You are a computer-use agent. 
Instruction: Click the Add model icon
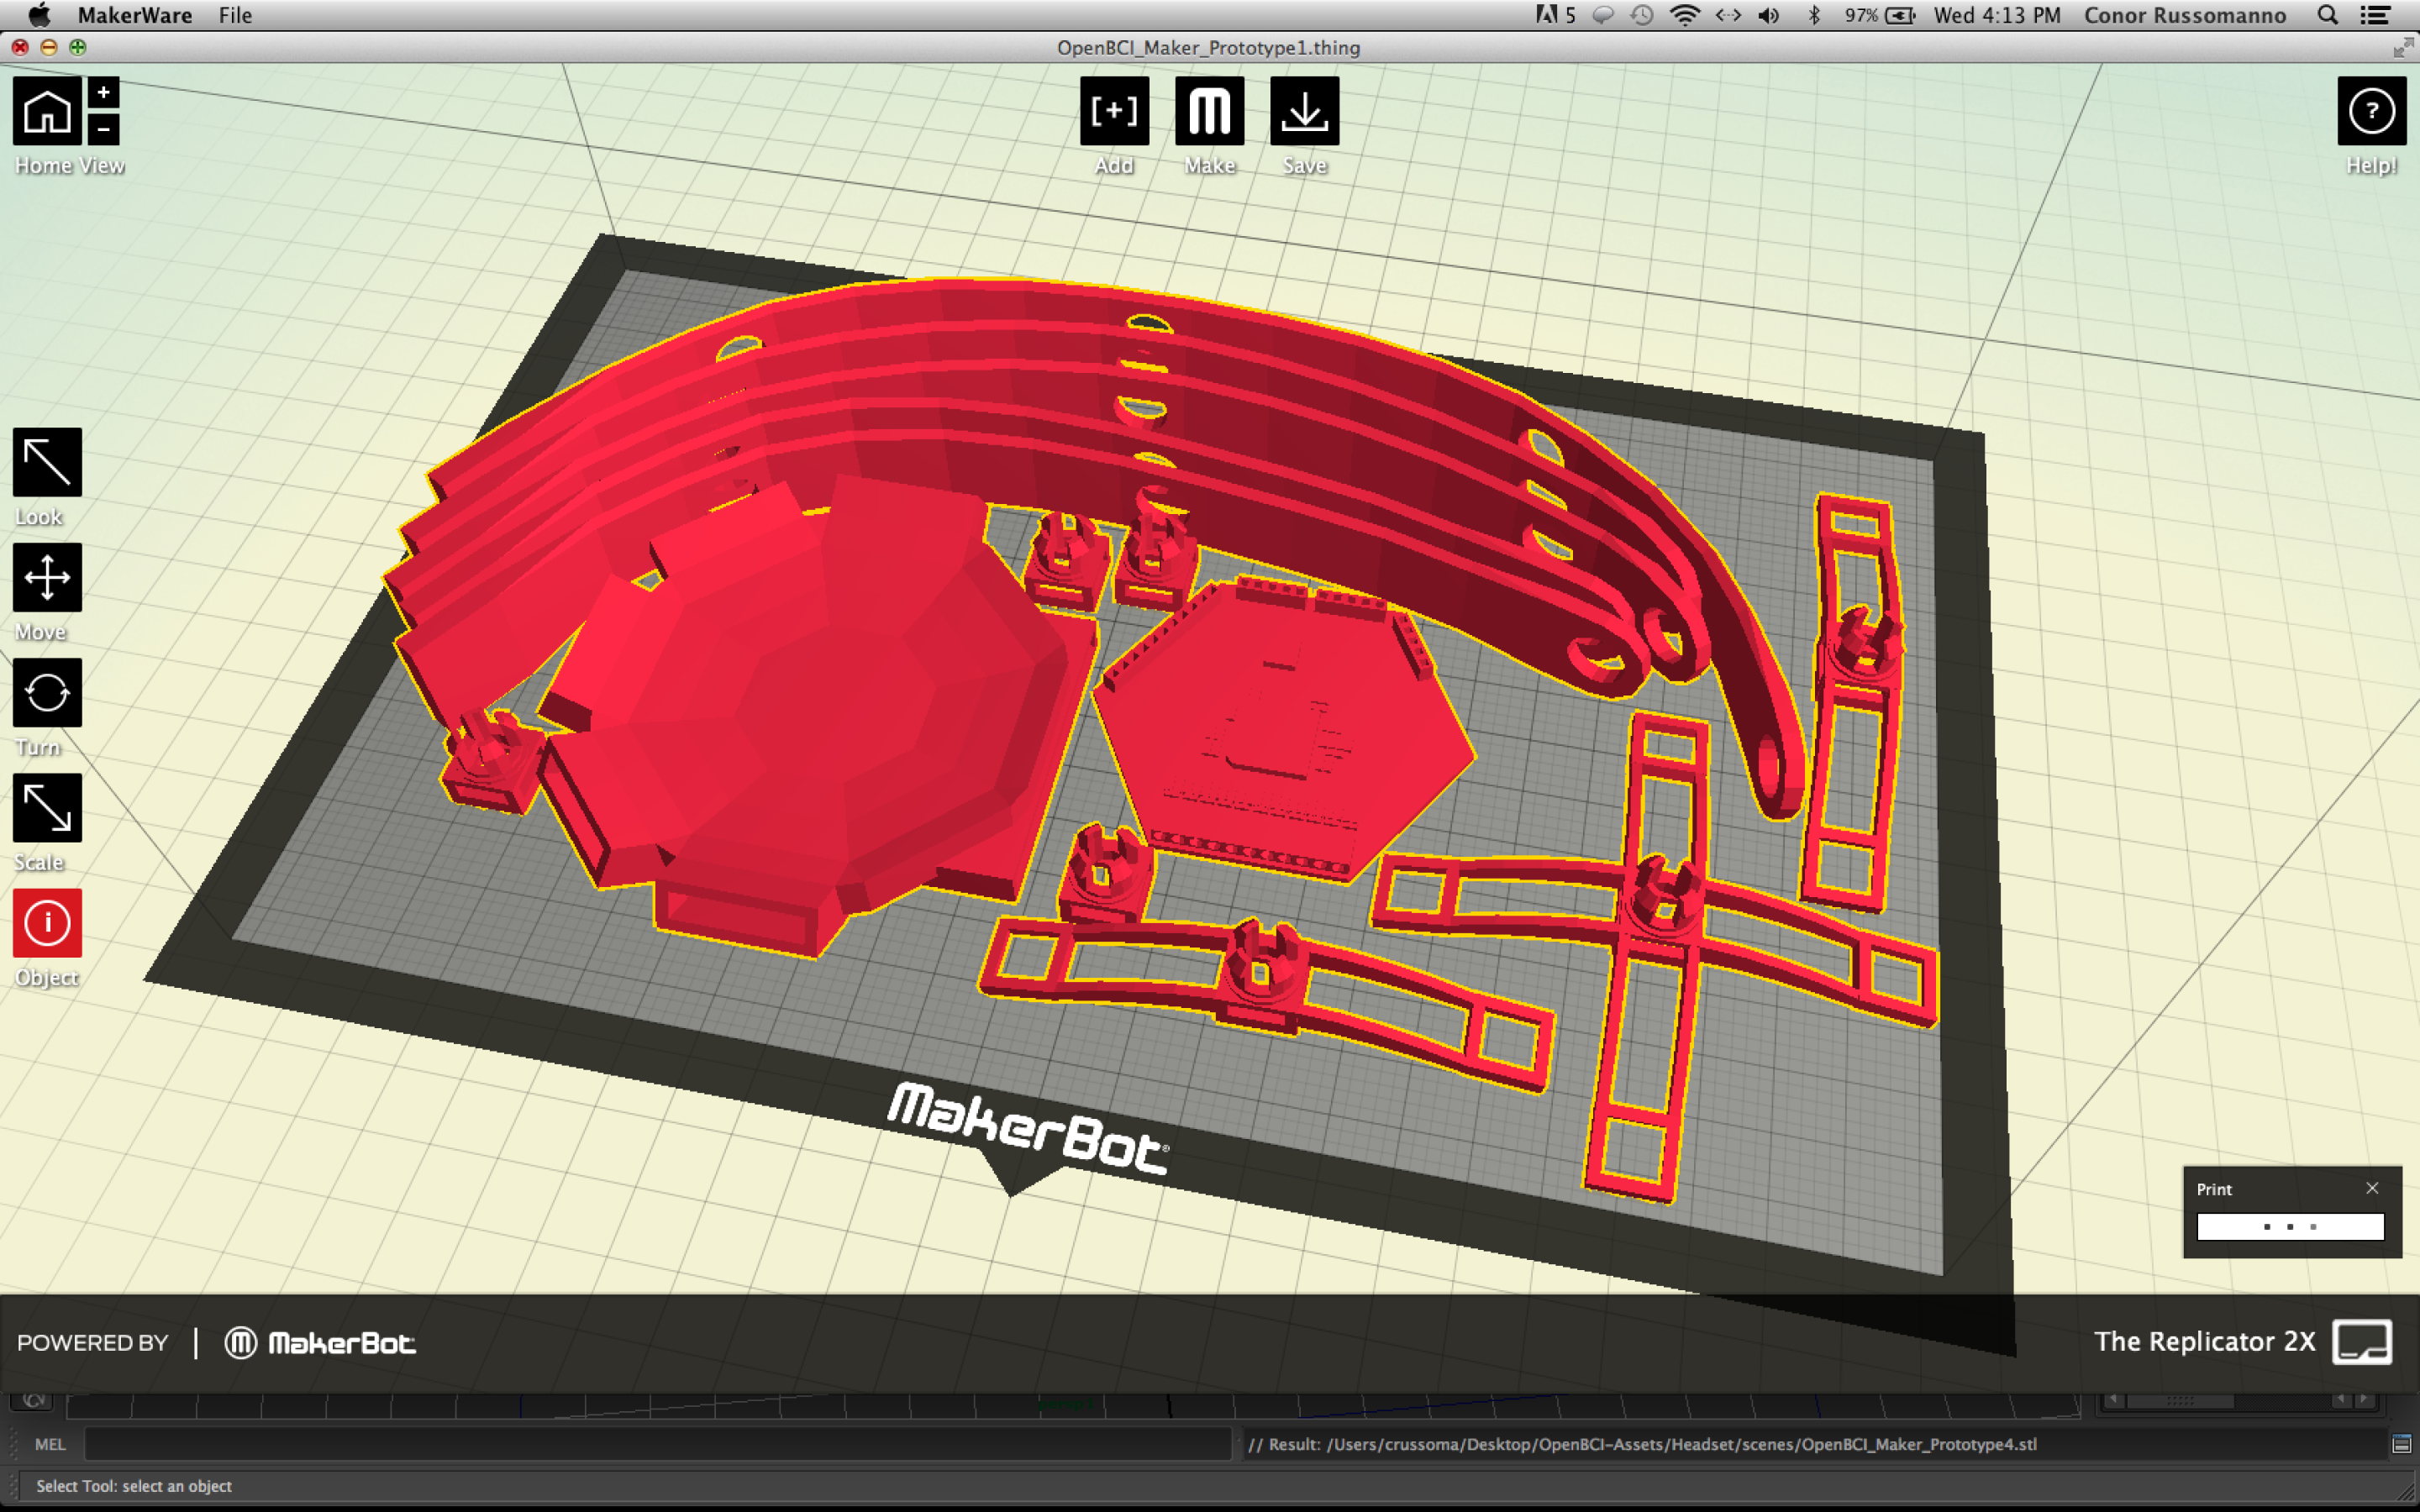click(1113, 111)
